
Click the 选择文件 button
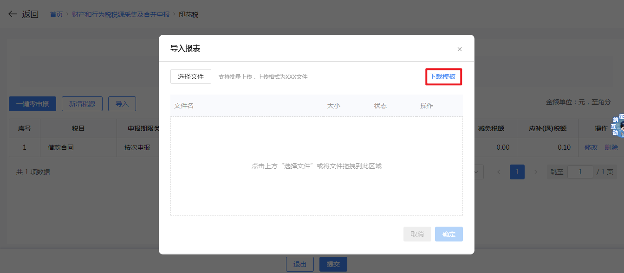(191, 76)
